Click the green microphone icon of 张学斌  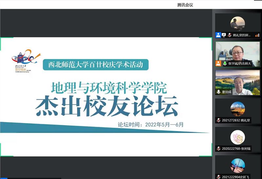click(225, 64)
